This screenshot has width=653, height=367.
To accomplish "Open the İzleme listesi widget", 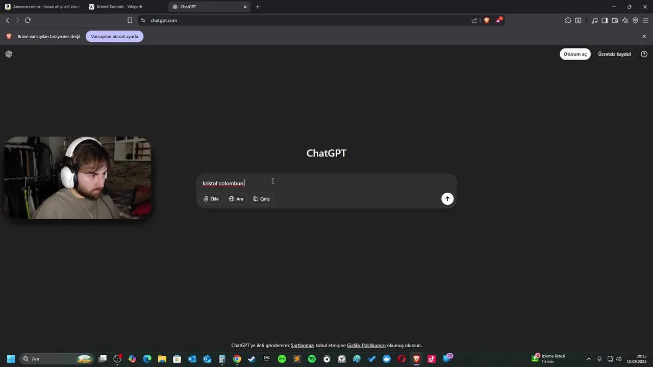I will click(549, 358).
